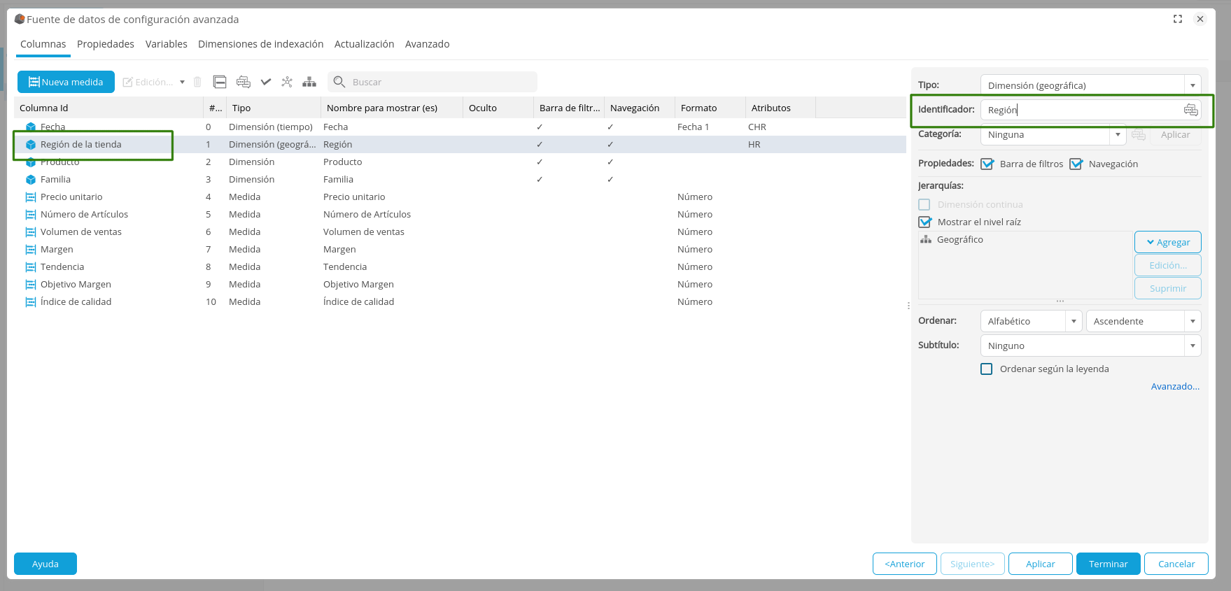This screenshot has width=1231, height=591.
Task: Enable Ordenar según la leyenda checkbox
Action: (987, 369)
